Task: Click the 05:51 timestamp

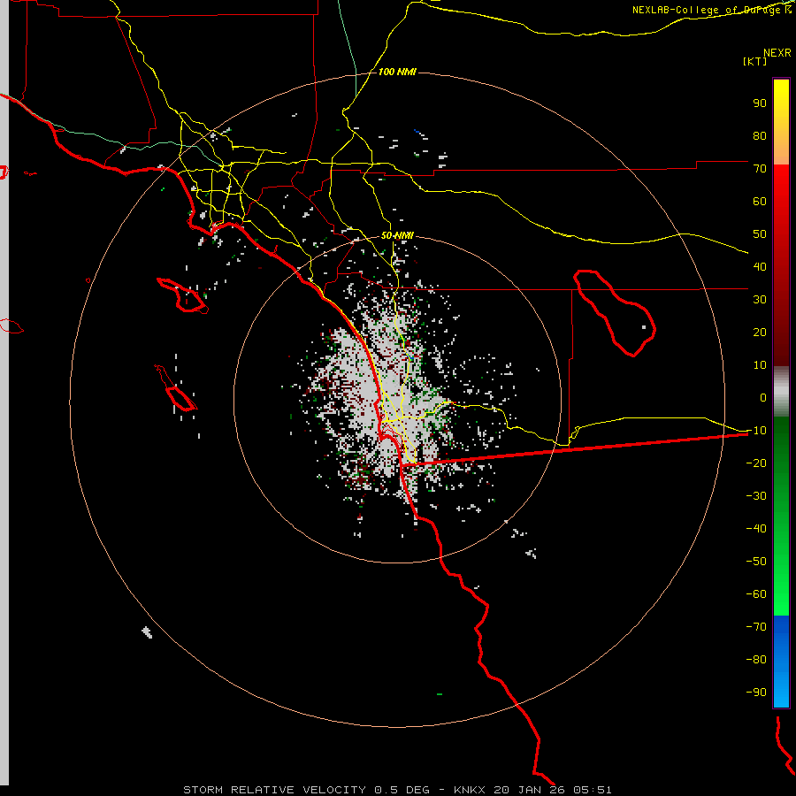Action: [x=593, y=790]
